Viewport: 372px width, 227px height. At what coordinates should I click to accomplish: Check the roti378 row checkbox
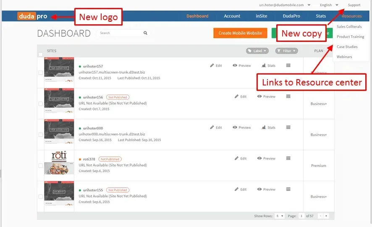(41, 166)
